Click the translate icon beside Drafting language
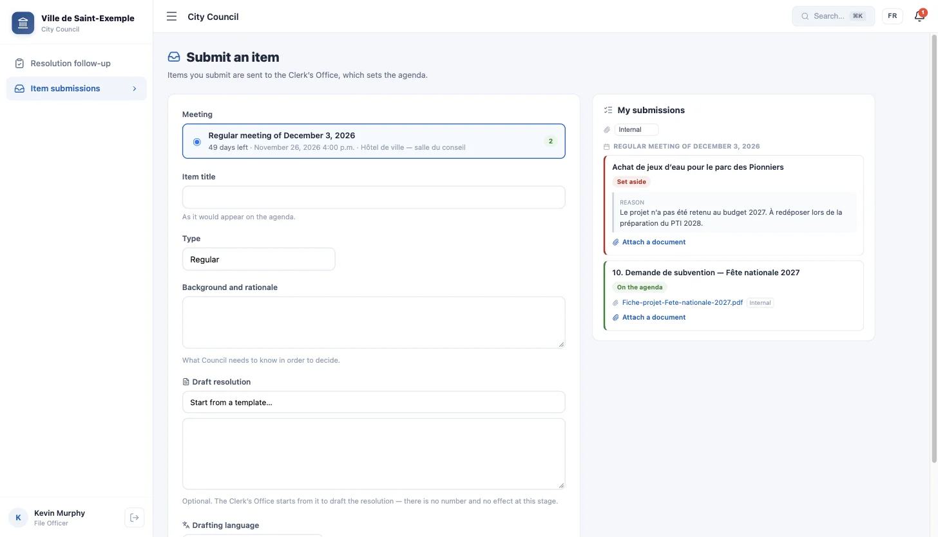 click(186, 525)
